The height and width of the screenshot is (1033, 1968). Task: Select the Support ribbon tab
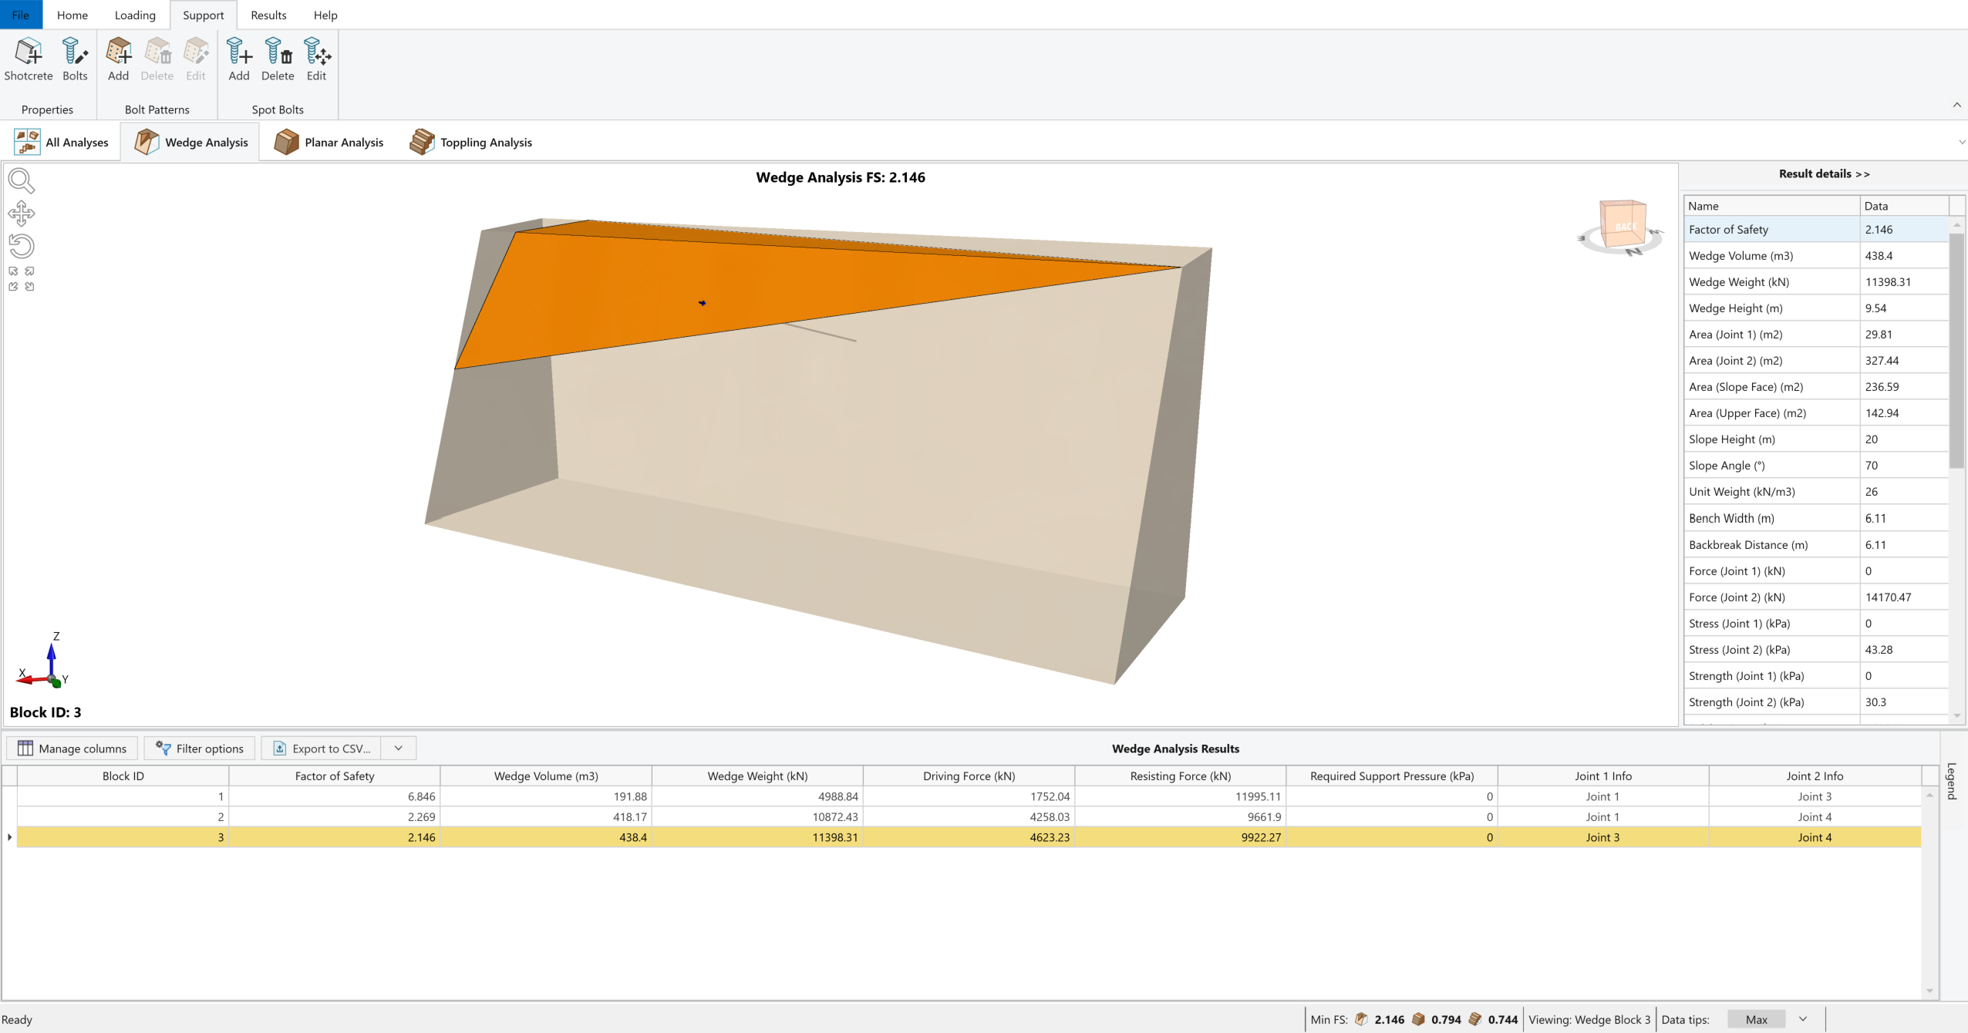(x=203, y=15)
